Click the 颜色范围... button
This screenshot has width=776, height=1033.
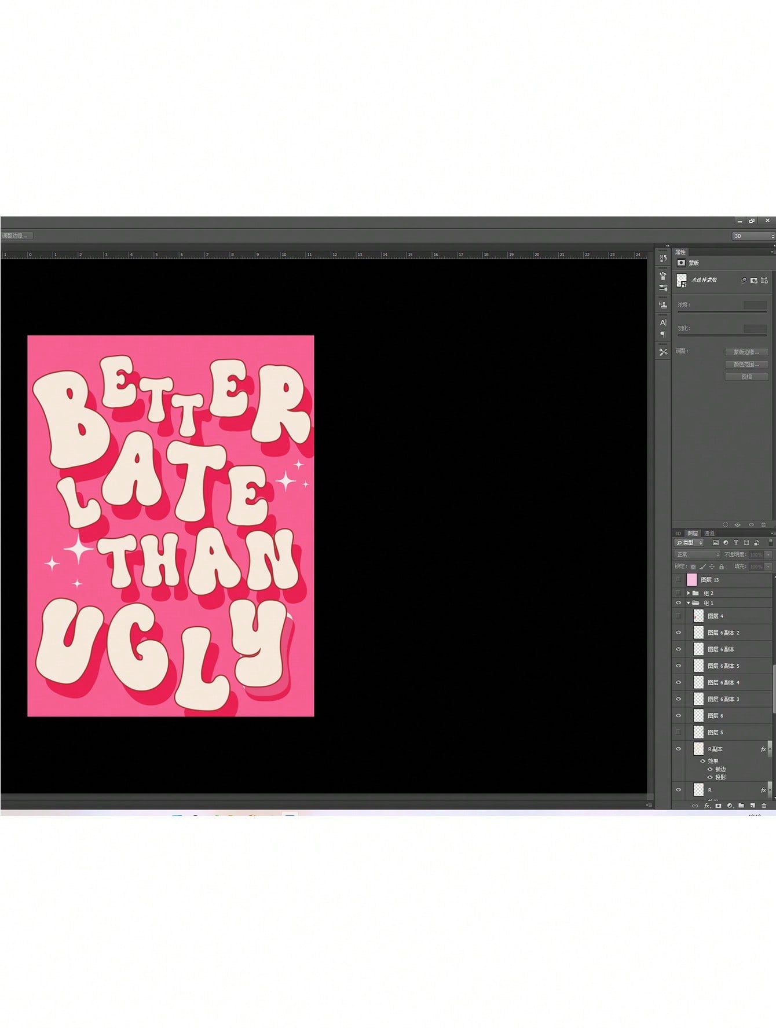click(x=746, y=365)
